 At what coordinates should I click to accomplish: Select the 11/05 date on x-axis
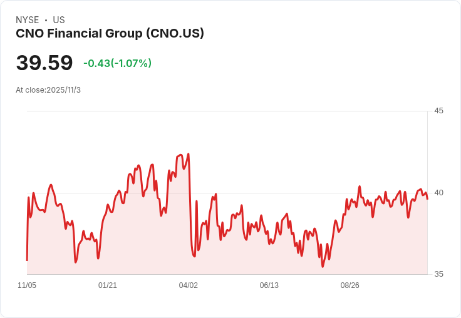point(27,285)
